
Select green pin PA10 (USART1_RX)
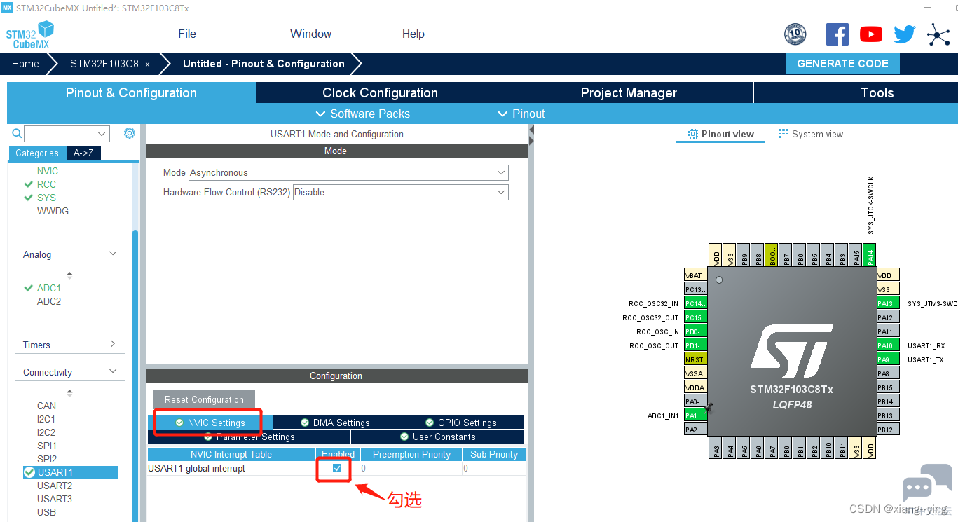coord(888,345)
